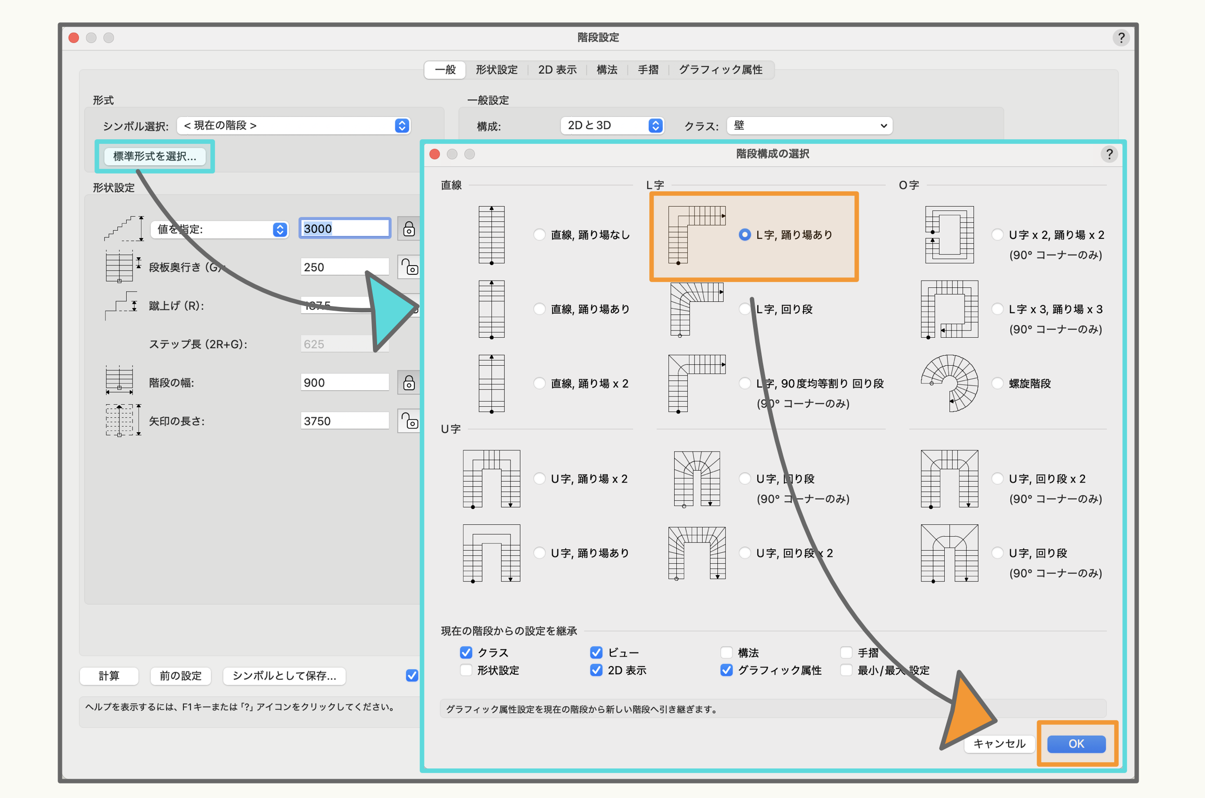Click unlock icon beside tread depth 250
The image size is (1205, 798).
(x=409, y=268)
